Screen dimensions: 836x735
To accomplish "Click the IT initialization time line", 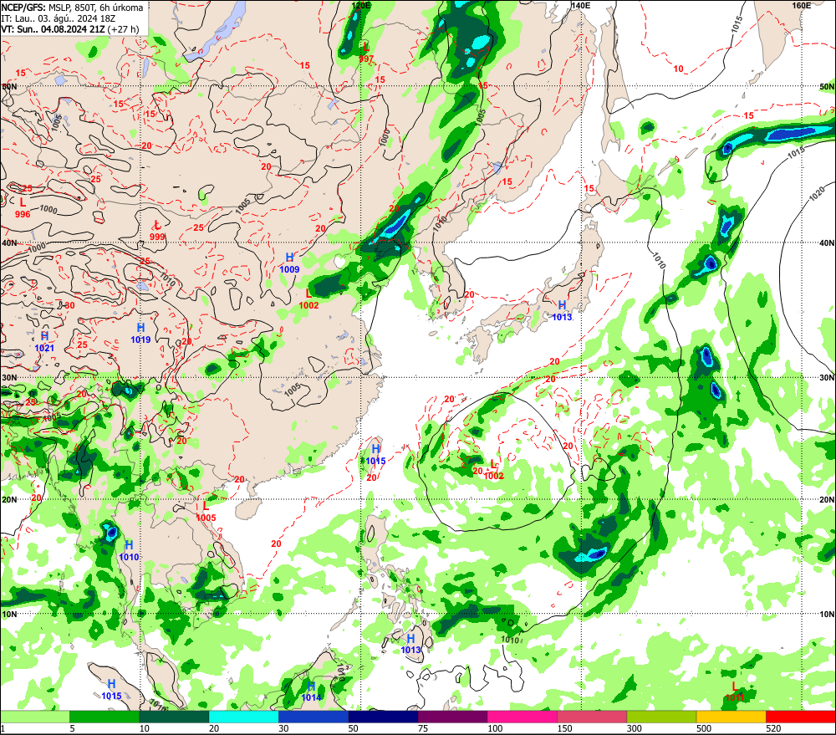I will click(59, 18).
